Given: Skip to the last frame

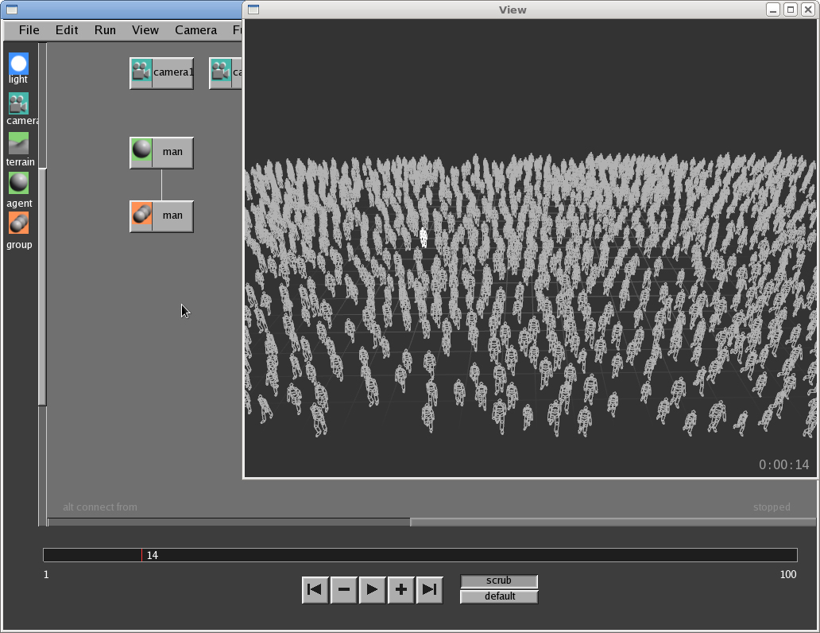Looking at the screenshot, I should (x=429, y=589).
